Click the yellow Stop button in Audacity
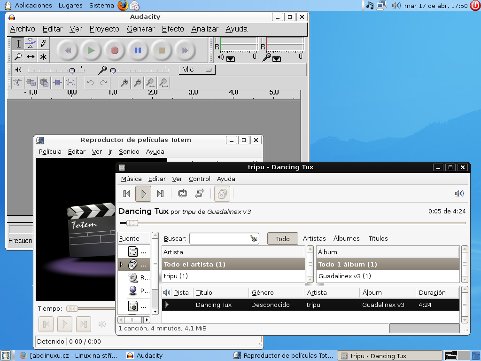The width and height of the screenshot is (481, 361). pos(162,50)
